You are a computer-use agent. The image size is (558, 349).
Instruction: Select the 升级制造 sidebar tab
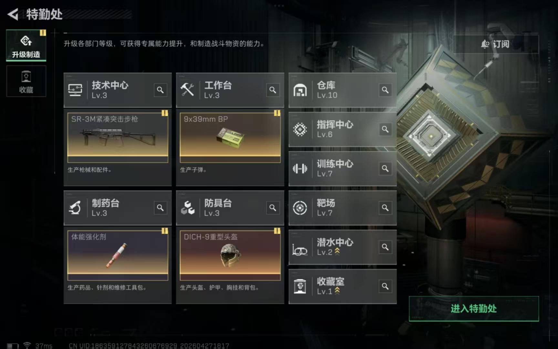click(x=26, y=45)
